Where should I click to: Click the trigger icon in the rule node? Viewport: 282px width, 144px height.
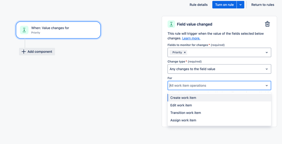24,30
